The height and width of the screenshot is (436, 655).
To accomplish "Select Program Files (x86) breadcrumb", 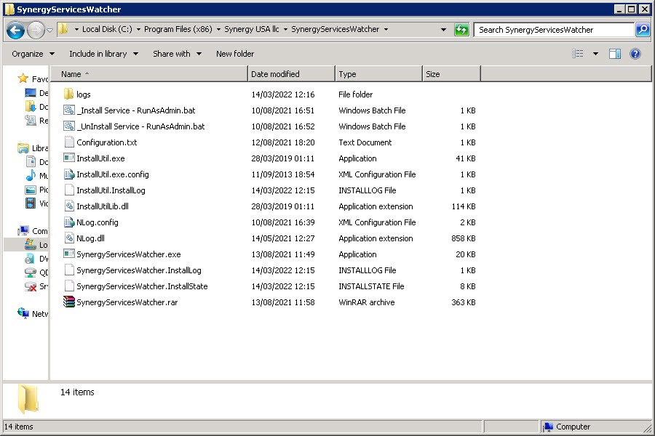I will pyautogui.click(x=178, y=29).
